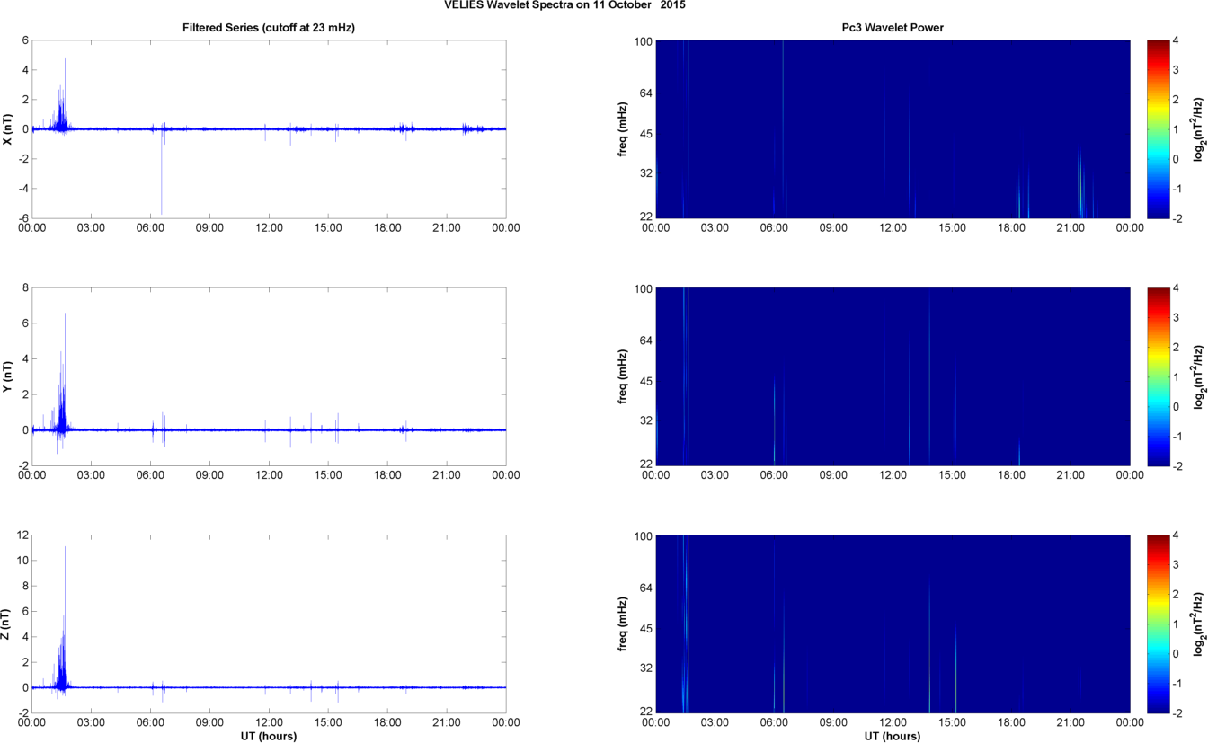
Task: Click the log2(nT²/Hz) label beside the X colorbar
Action: coord(1199,128)
